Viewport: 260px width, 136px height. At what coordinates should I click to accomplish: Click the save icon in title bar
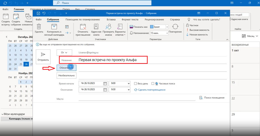click(x=38, y=13)
